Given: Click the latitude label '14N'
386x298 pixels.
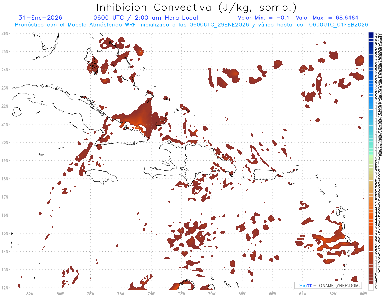Looking at the screenshot, I should click(5, 251).
